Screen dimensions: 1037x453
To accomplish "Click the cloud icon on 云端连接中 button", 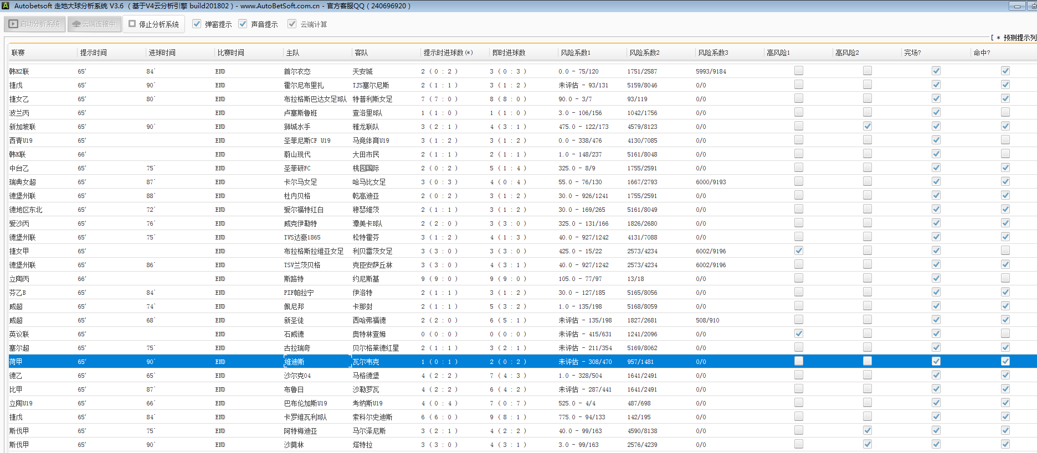I will pyautogui.click(x=76, y=24).
